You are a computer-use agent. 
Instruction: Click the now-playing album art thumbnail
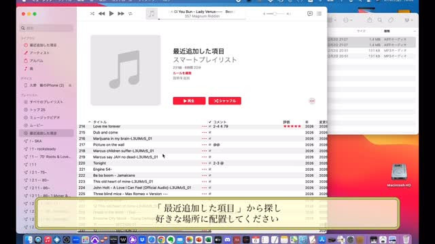pos(152,14)
